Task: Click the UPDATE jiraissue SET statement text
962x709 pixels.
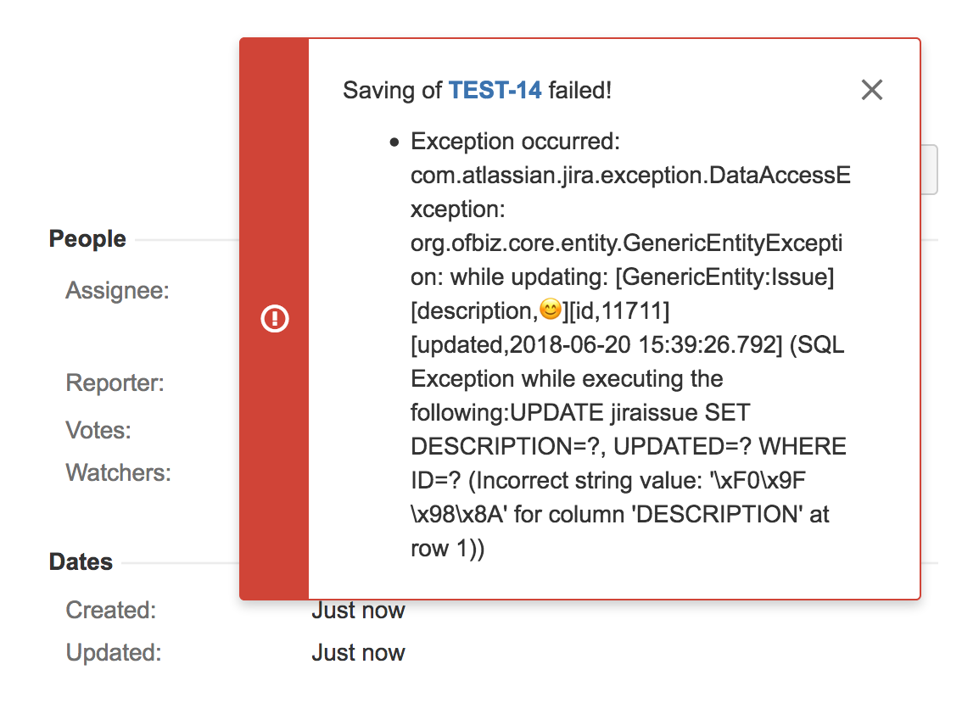Action: (630, 412)
